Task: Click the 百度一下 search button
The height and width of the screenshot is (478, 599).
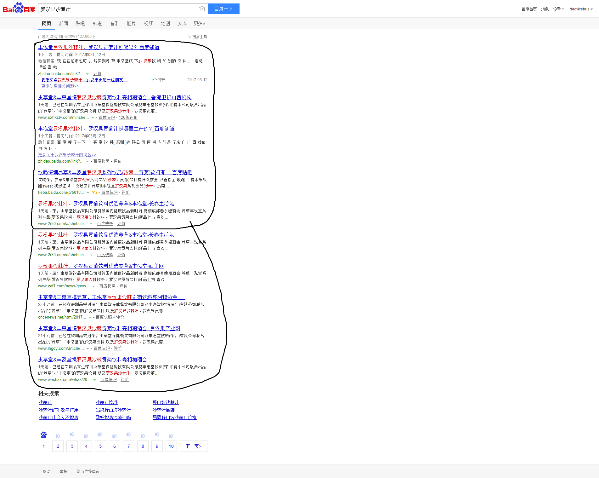Action: tap(223, 9)
